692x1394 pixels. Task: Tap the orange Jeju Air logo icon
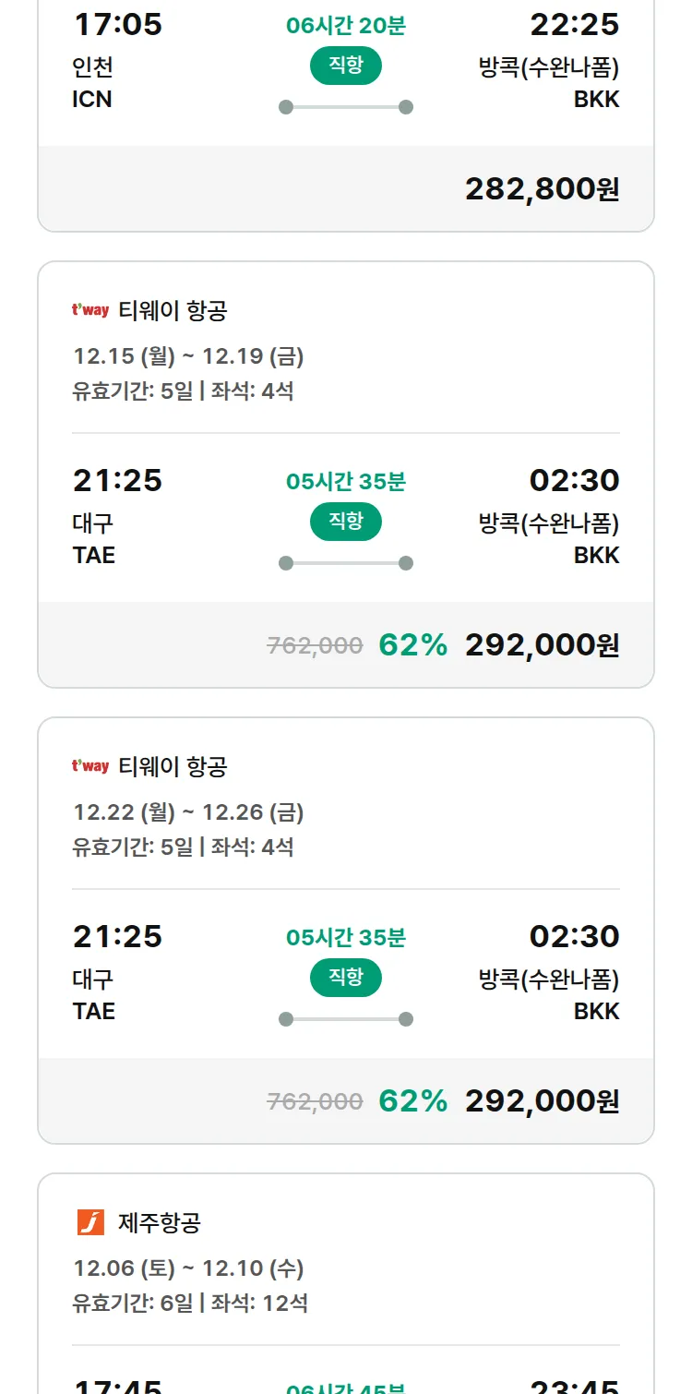pyautogui.click(x=90, y=1222)
